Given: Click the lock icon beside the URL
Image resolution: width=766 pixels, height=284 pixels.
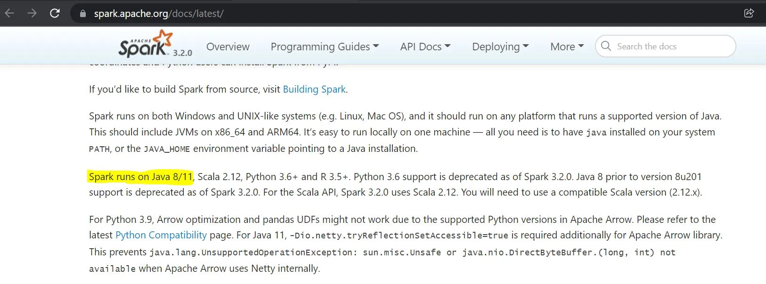Looking at the screenshot, I should (83, 14).
